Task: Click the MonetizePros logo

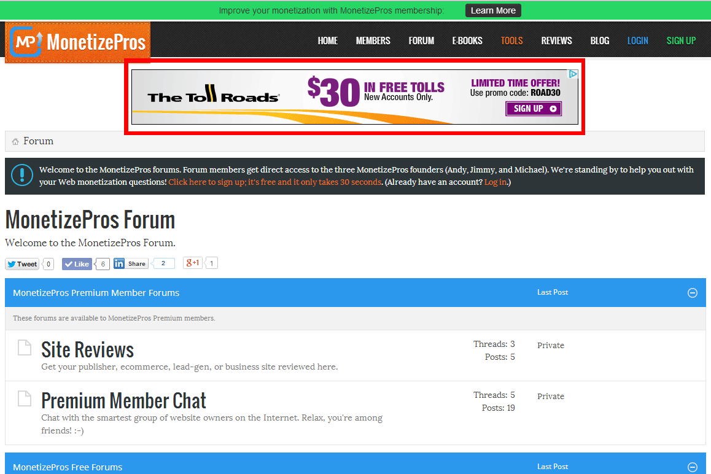Action: (77, 42)
